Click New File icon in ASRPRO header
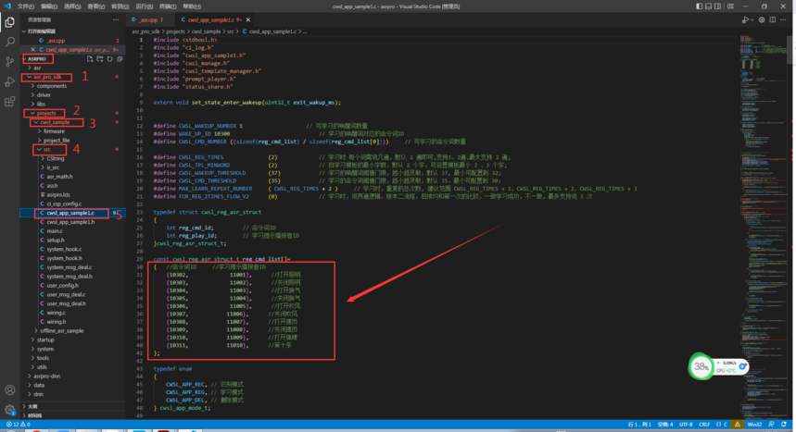This screenshot has width=796, height=432. click(90, 59)
